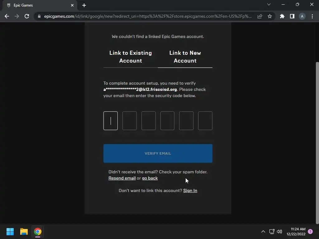Open the volume tray icon
This screenshot has width=319, height=239.
click(279, 232)
